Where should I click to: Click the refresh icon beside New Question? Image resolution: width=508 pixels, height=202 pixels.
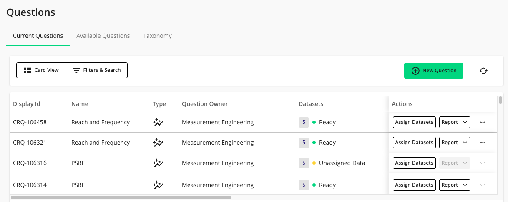click(x=483, y=71)
